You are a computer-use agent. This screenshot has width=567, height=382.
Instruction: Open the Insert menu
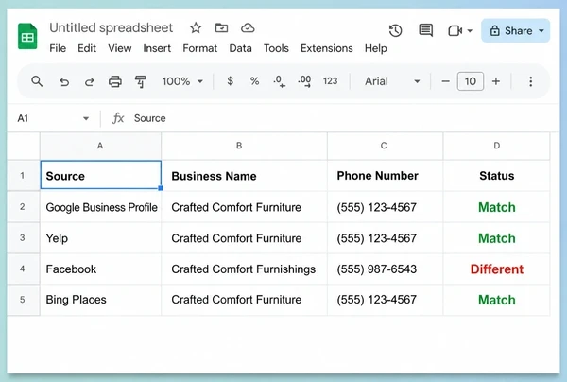click(x=157, y=48)
